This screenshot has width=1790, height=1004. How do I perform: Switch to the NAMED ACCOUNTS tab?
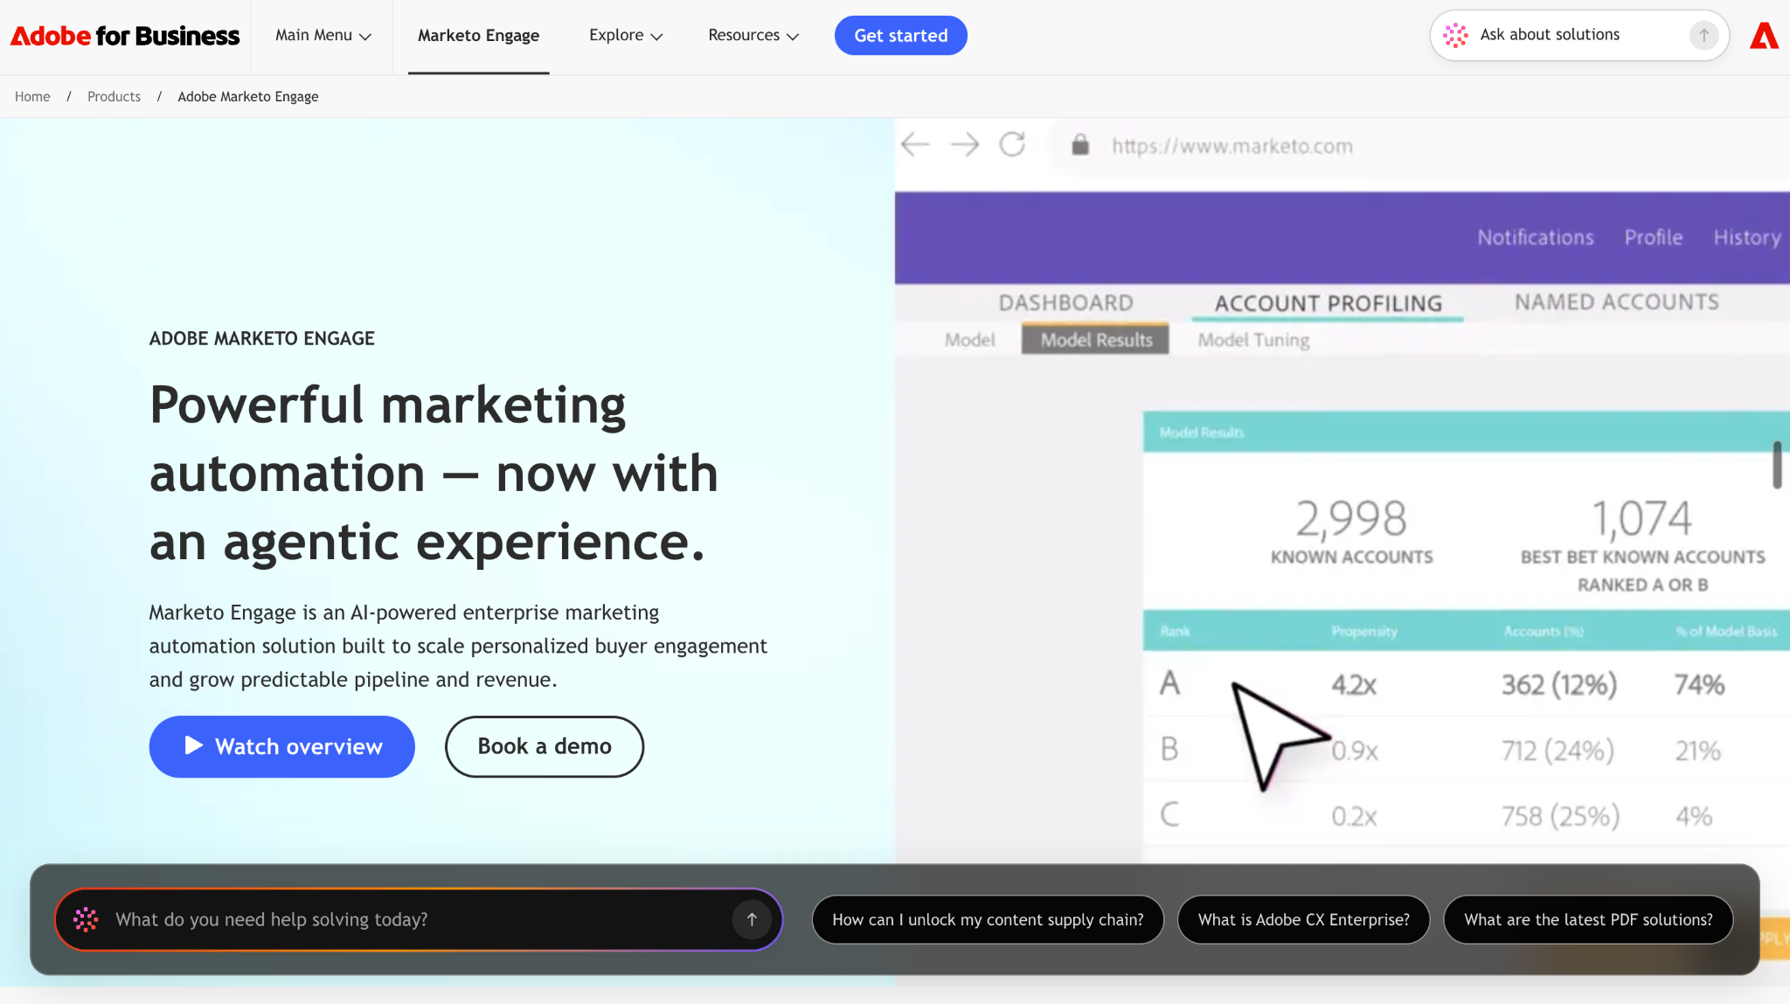pos(1616,302)
